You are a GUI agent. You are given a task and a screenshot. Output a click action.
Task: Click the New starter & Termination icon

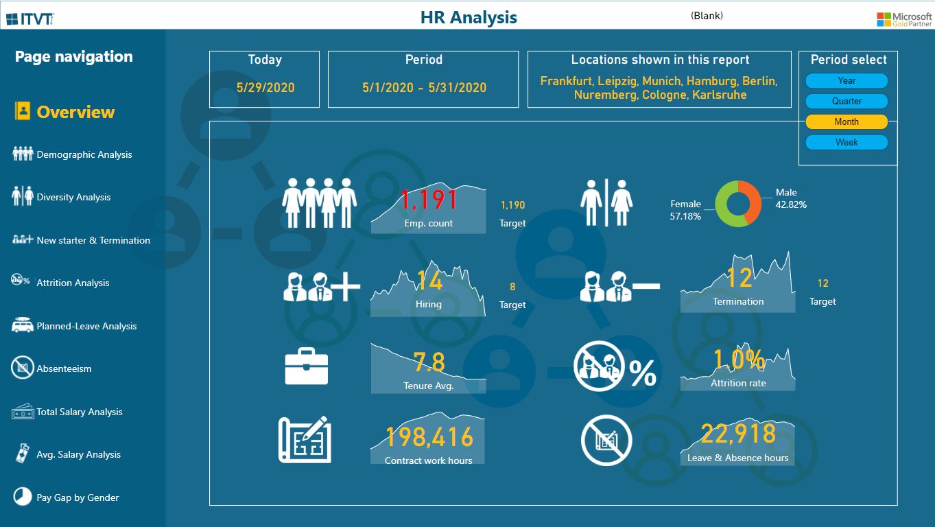[x=23, y=239]
